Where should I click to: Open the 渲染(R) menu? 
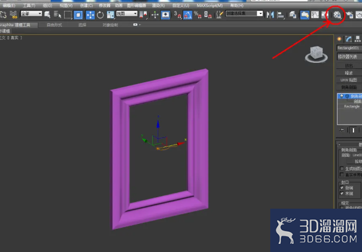pos(158,5)
